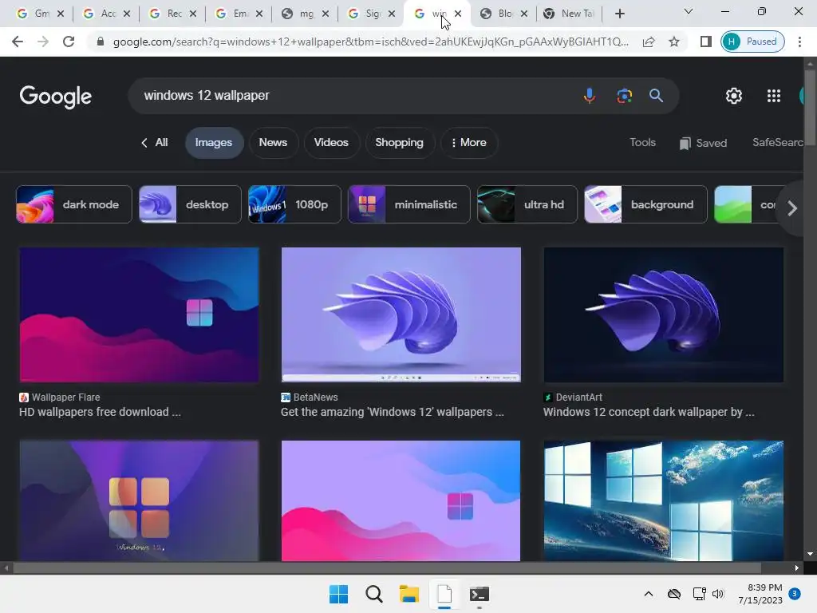Click the Saved bookmark collections link
Image resolution: width=817 pixels, height=613 pixels.
[x=703, y=143]
